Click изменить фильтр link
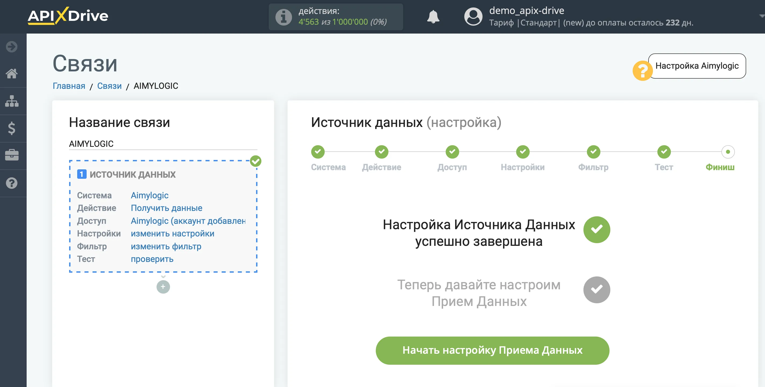765x387 pixels. point(166,246)
